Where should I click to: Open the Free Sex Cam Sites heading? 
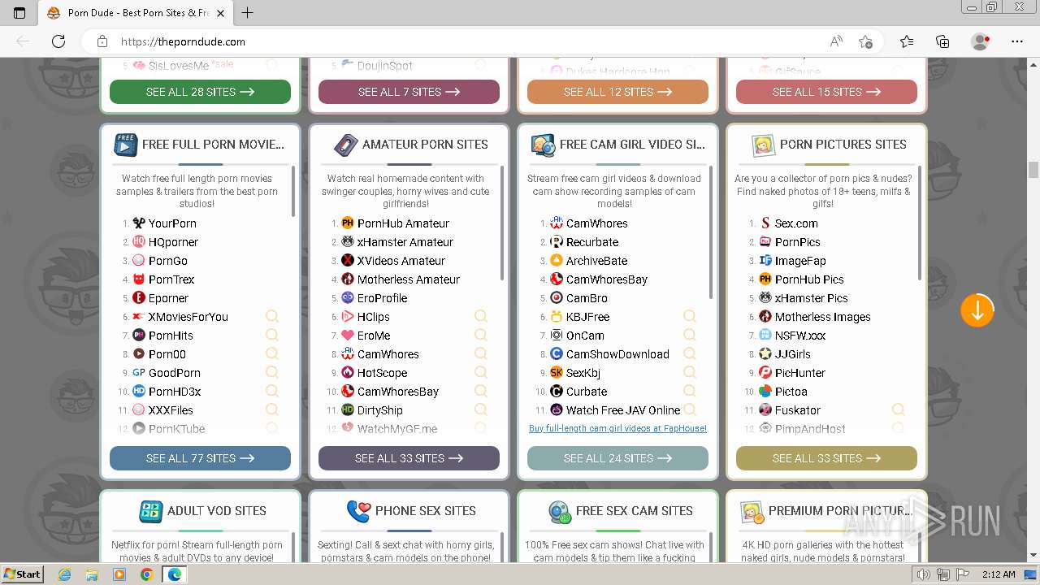pos(635,511)
